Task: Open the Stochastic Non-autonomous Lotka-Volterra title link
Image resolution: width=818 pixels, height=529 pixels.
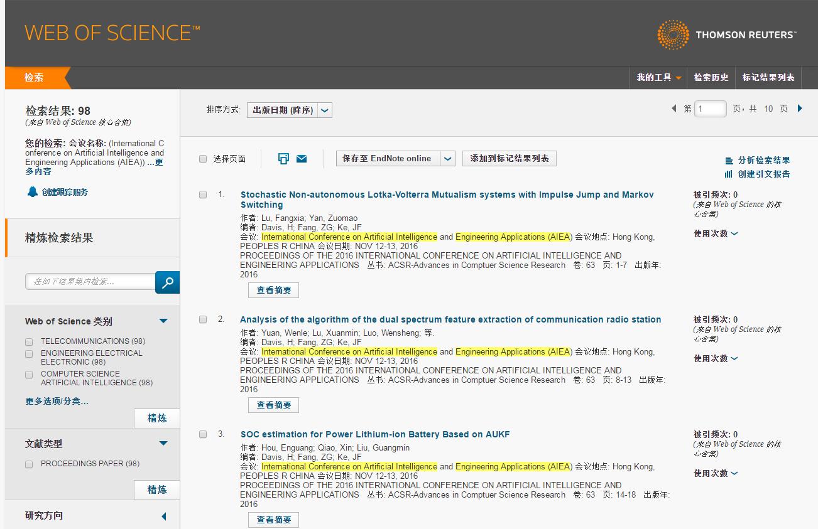Action: [447, 200]
